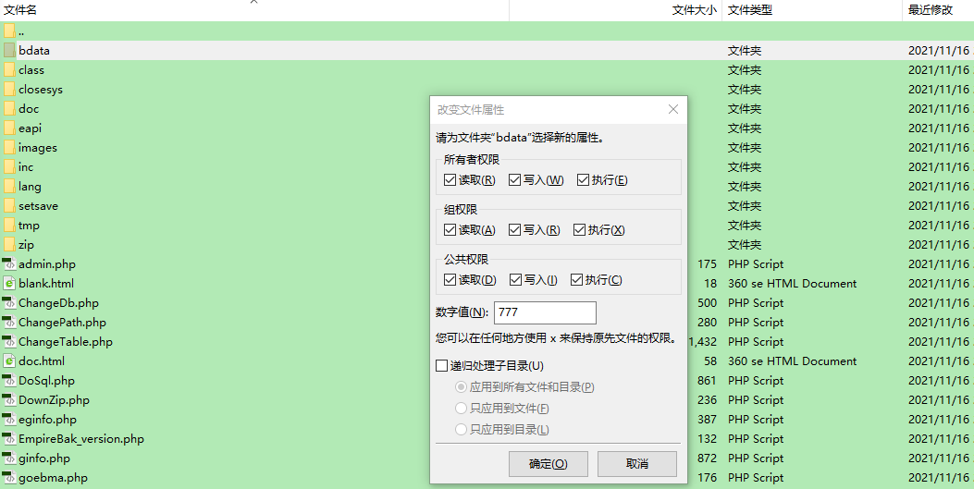Click the goebma.php file icon
This screenshot has width=974, height=489.
(x=8, y=478)
